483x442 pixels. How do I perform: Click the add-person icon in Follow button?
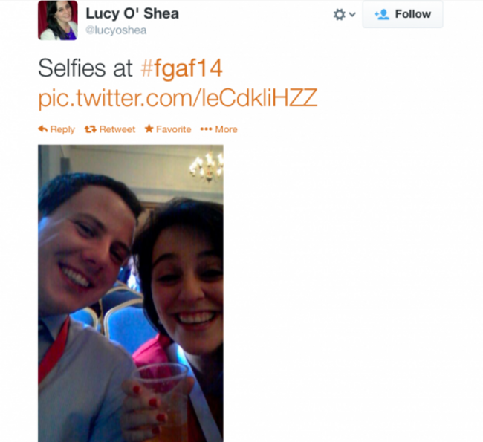382,14
